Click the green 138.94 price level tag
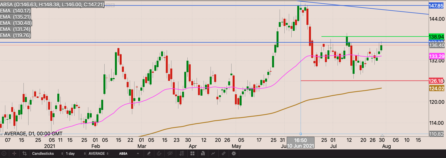Image resolution: width=446 pixels, height=158 pixels. point(436,37)
